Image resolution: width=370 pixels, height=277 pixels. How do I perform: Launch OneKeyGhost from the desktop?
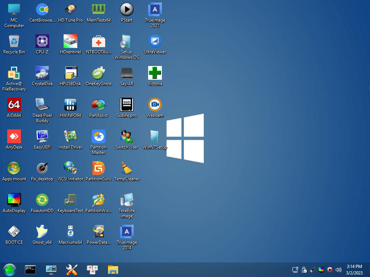(99, 73)
